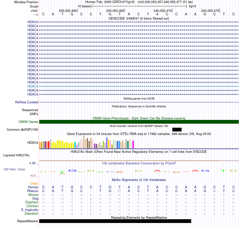Click 'Human Feb. 2009 (GRCh37/hg19)' assembly text

(x=110, y=2)
